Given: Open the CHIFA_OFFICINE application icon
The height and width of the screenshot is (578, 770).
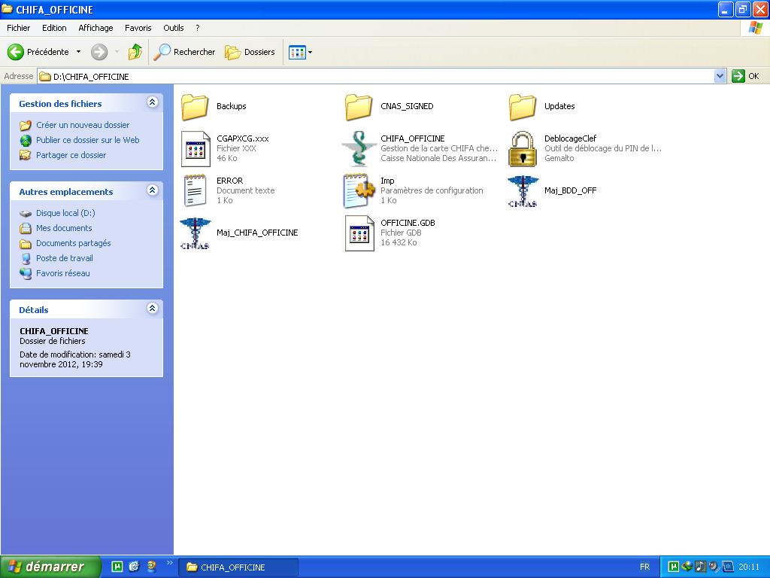Looking at the screenshot, I should pyautogui.click(x=359, y=148).
